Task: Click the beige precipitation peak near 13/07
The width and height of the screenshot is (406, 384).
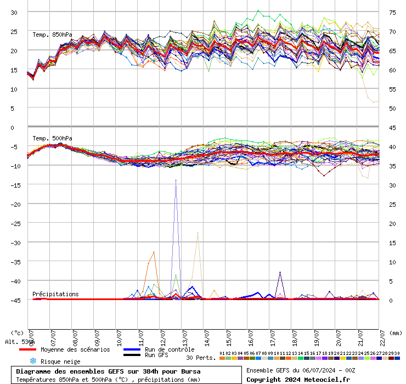Action: 198,233
